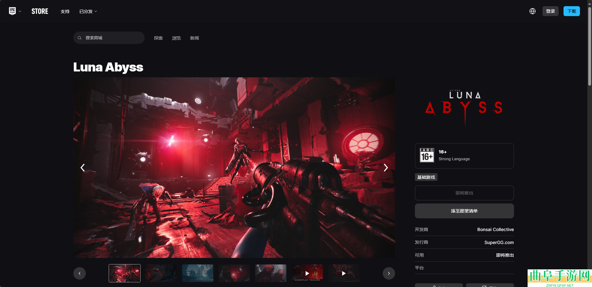Open the 支持 menu item
This screenshot has width=592, height=287.
(x=65, y=11)
